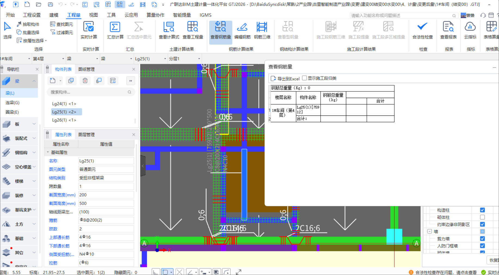Uncheck the 剪力墙 display checkbox

point(482,239)
